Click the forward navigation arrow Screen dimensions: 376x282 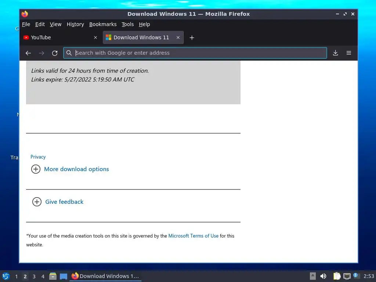pyautogui.click(x=41, y=53)
